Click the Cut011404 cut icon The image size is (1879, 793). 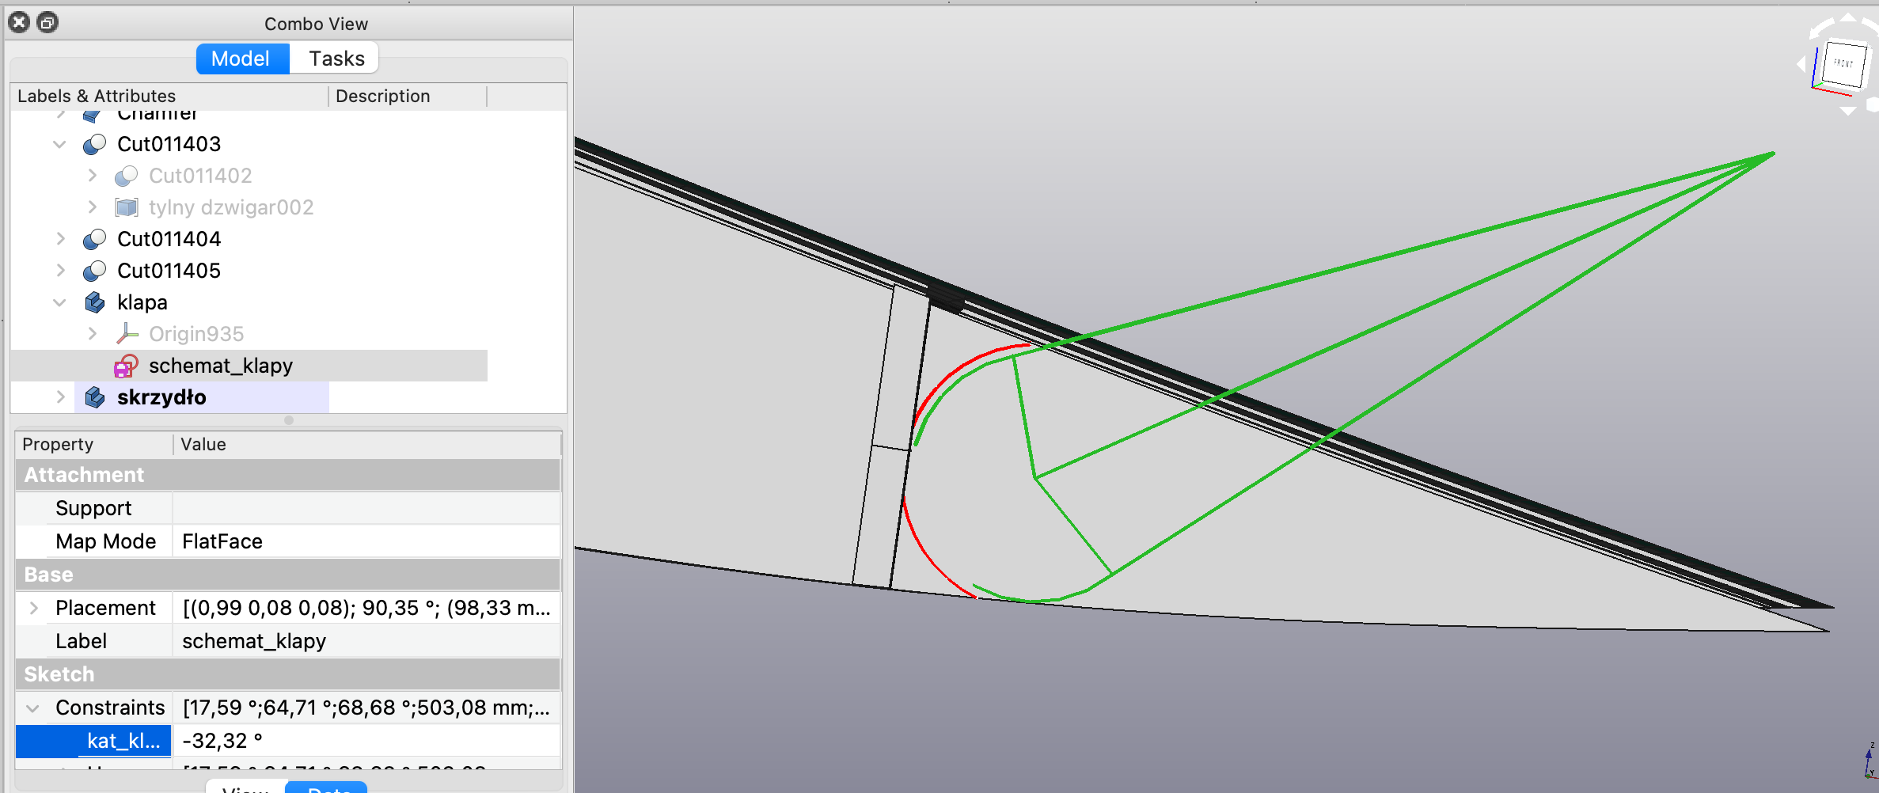pos(94,239)
